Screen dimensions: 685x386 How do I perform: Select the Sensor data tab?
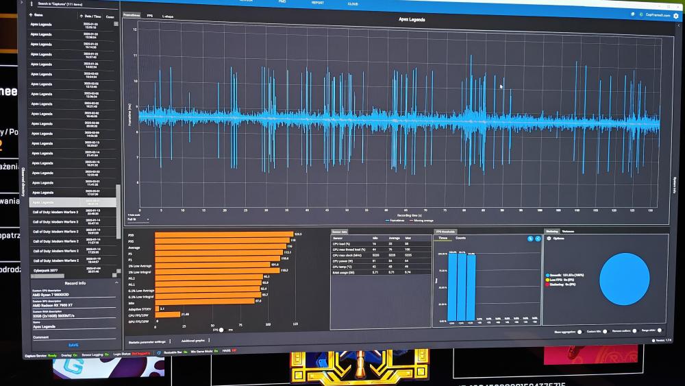(339, 232)
